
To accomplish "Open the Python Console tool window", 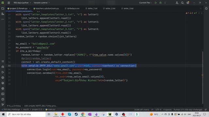I will tap(3, 78).
